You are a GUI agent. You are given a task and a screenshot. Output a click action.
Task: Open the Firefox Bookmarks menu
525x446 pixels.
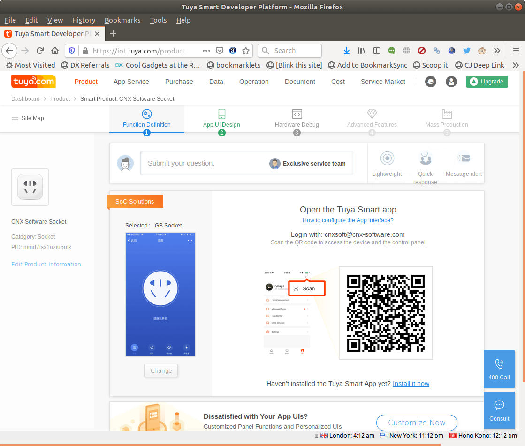click(x=122, y=20)
